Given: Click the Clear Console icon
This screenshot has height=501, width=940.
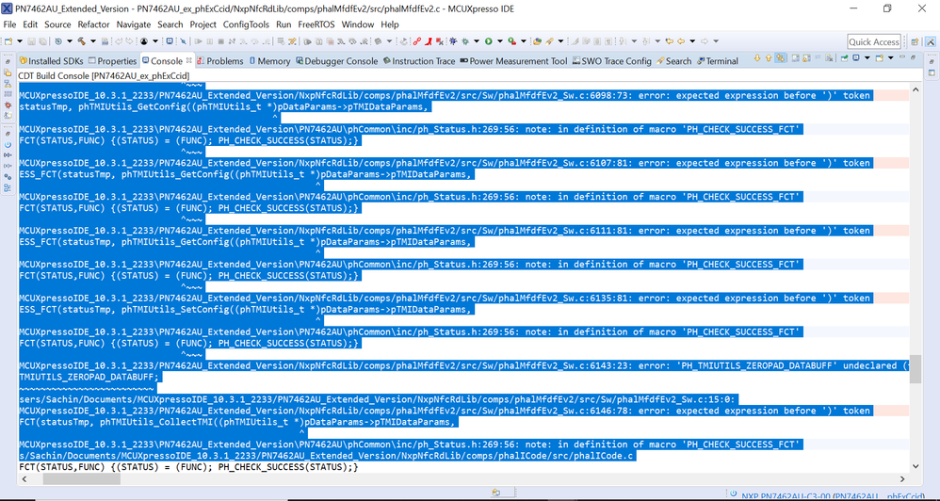Looking at the screenshot, I should click(x=829, y=58).
